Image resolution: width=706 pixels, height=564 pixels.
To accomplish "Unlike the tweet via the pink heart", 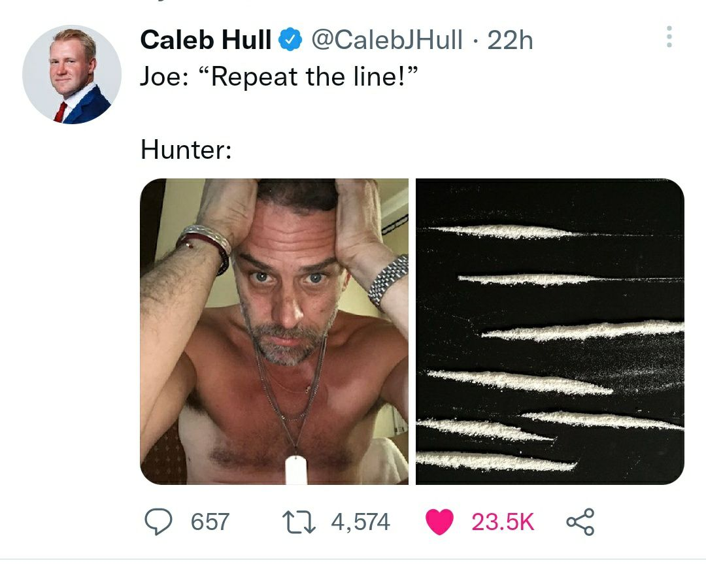I will coord(439,522).
